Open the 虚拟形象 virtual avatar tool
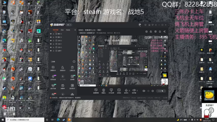 [53, 86]
